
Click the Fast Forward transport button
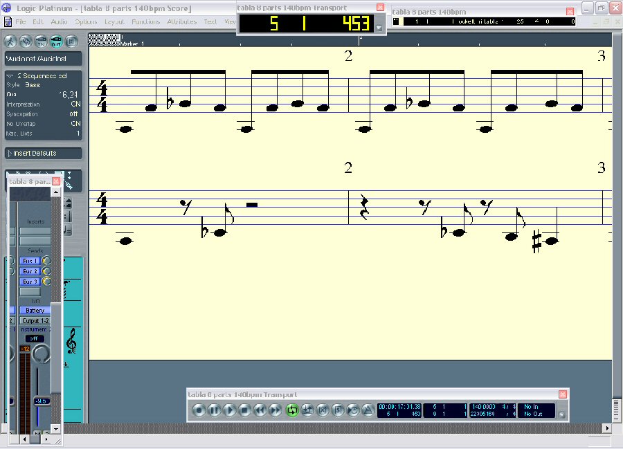click(276, 410)
